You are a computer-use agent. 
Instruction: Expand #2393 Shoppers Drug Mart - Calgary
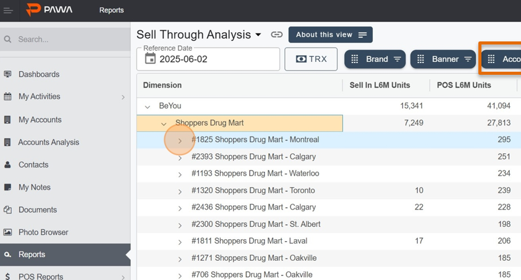pyautogui.click(x=180, y=158)
